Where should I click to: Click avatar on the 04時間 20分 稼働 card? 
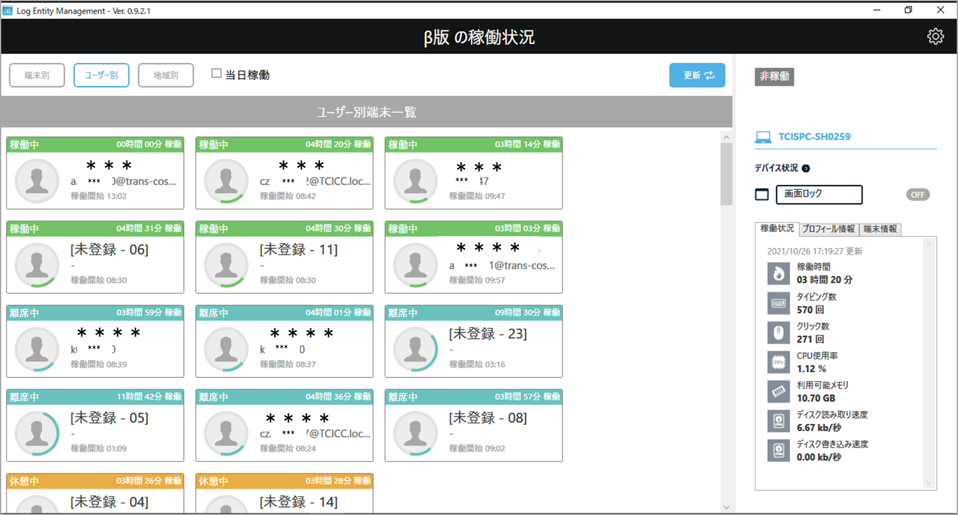[226, 181]
